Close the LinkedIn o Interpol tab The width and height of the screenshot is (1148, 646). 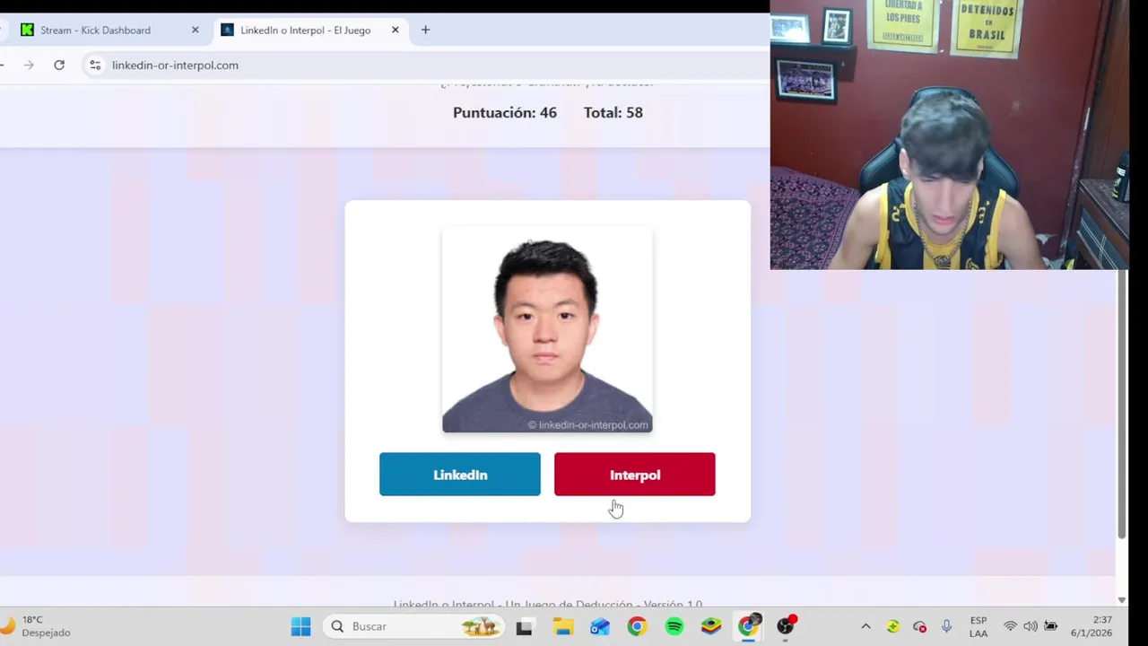(x=395, y=30)
